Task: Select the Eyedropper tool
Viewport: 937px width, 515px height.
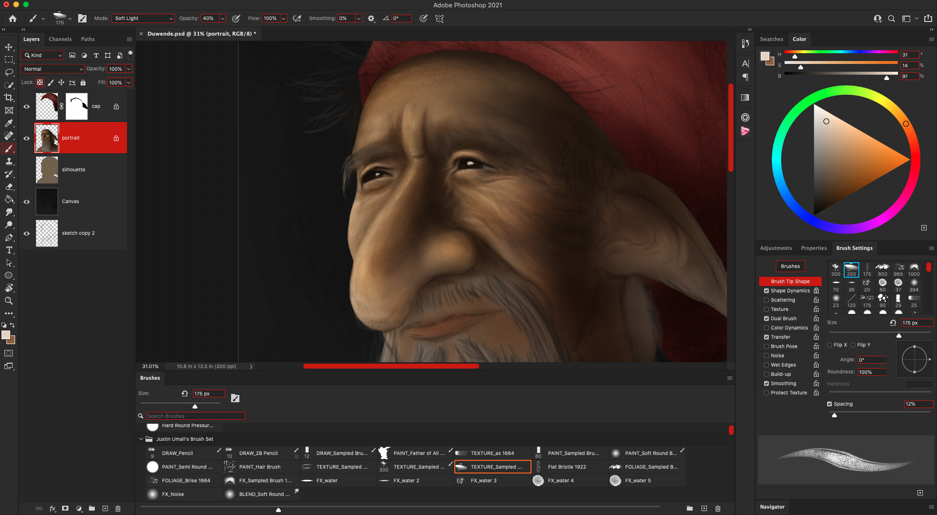Action: coord(9,123)
